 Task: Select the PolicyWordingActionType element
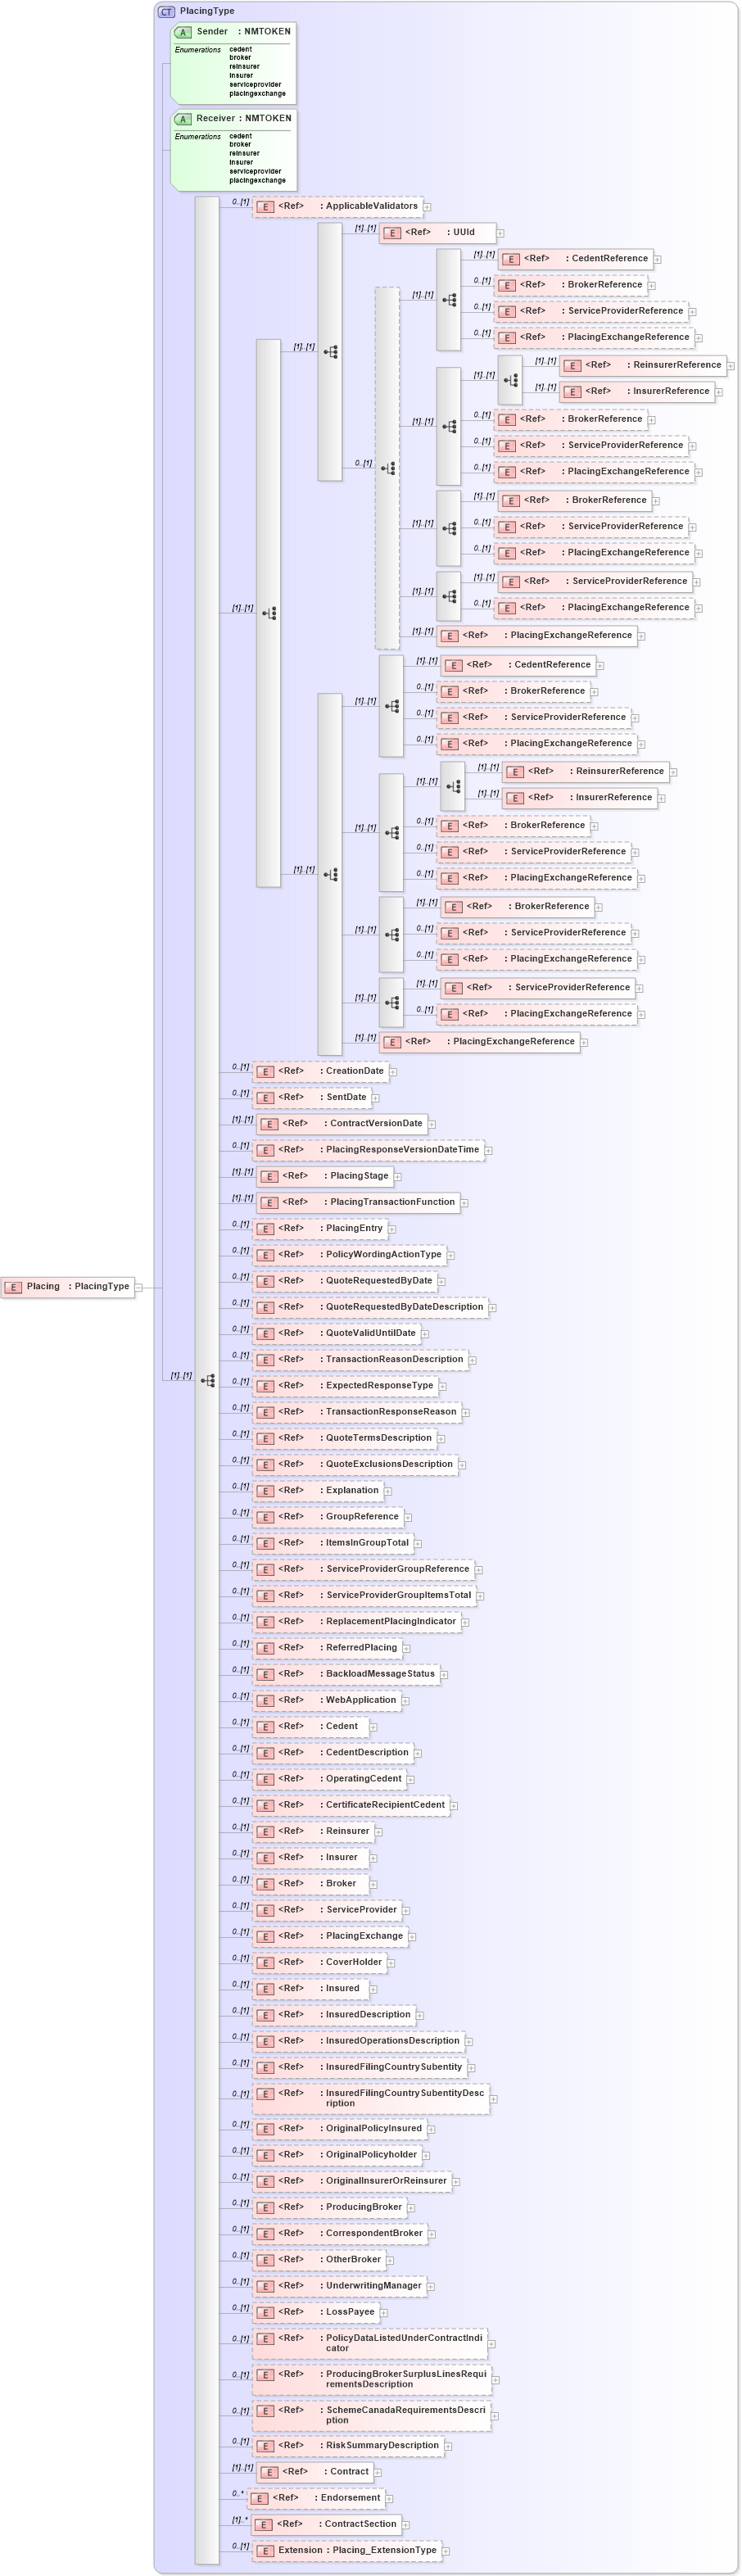coord(349,1255)
